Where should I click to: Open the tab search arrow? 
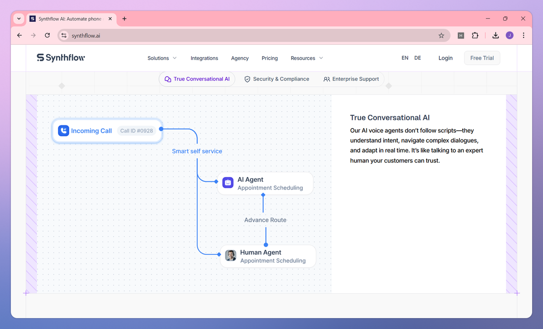(19, 19)
